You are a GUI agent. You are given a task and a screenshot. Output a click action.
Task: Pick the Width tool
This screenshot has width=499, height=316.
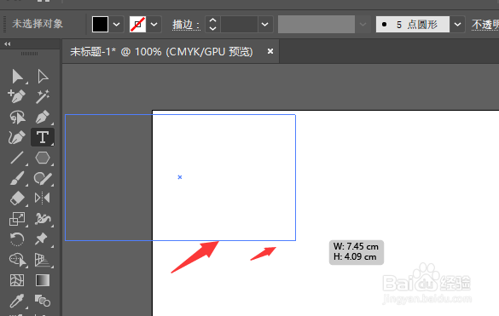pos(43,219)
